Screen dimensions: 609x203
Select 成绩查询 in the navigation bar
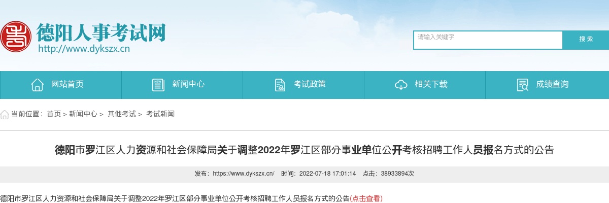click(x=547, y=85)
